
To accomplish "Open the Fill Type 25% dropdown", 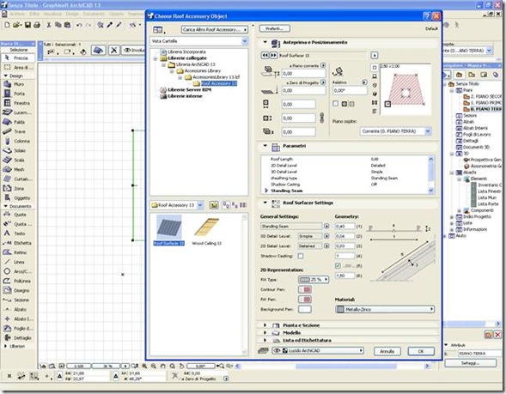I will pyautogui.click(x=314, y=280).
